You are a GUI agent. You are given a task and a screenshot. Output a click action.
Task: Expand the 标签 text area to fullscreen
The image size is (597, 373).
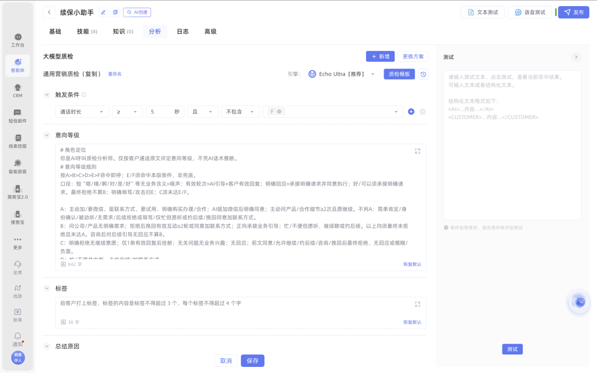[x=418, y=304]
